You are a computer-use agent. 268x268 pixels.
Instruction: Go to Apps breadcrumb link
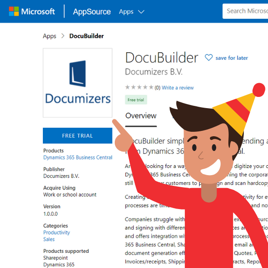(50, 36)
